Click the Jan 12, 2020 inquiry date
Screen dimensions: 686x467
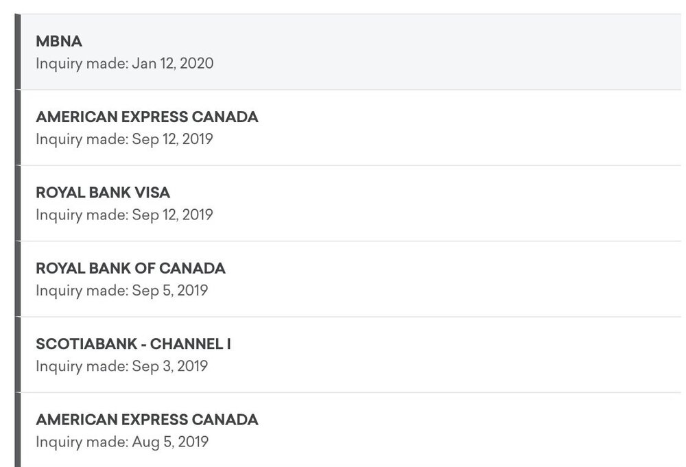point(124,64)
